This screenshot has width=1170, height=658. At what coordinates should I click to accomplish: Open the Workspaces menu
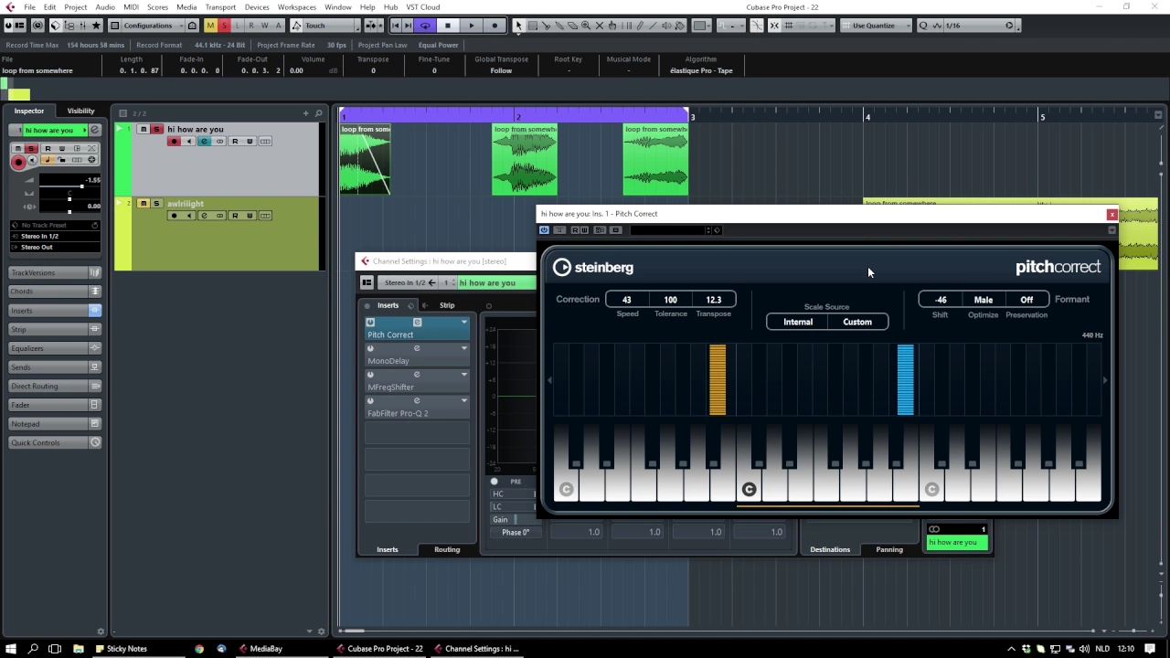pyautogui.click(x=296, y=7)
